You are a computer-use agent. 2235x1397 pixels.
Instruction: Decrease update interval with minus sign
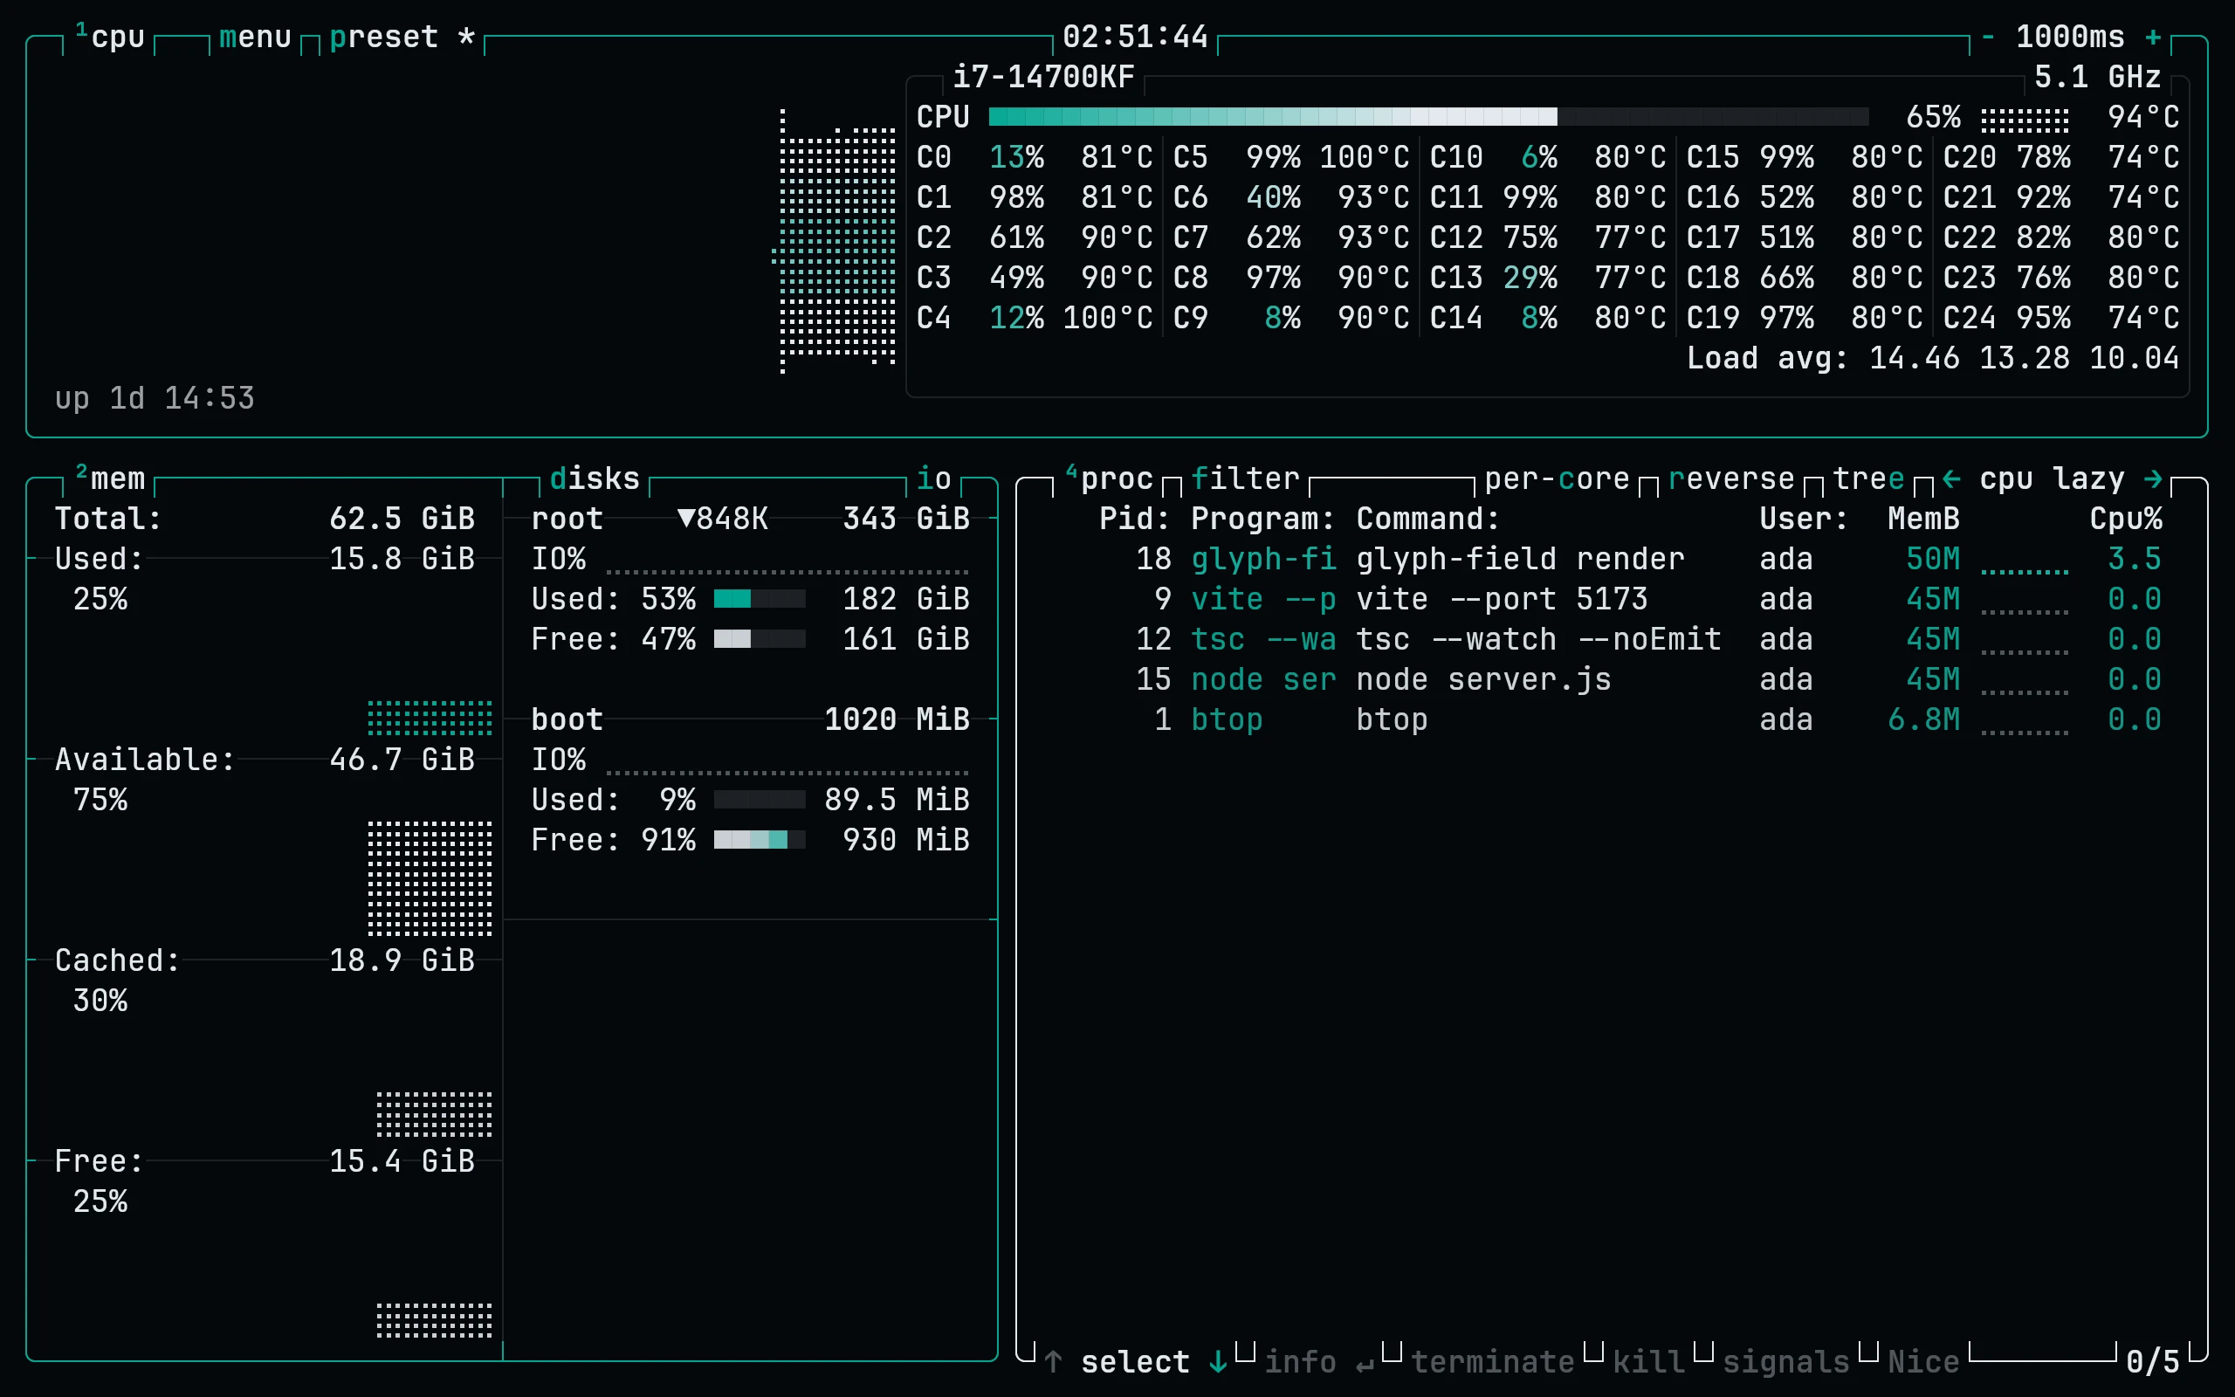point(1987,37)
